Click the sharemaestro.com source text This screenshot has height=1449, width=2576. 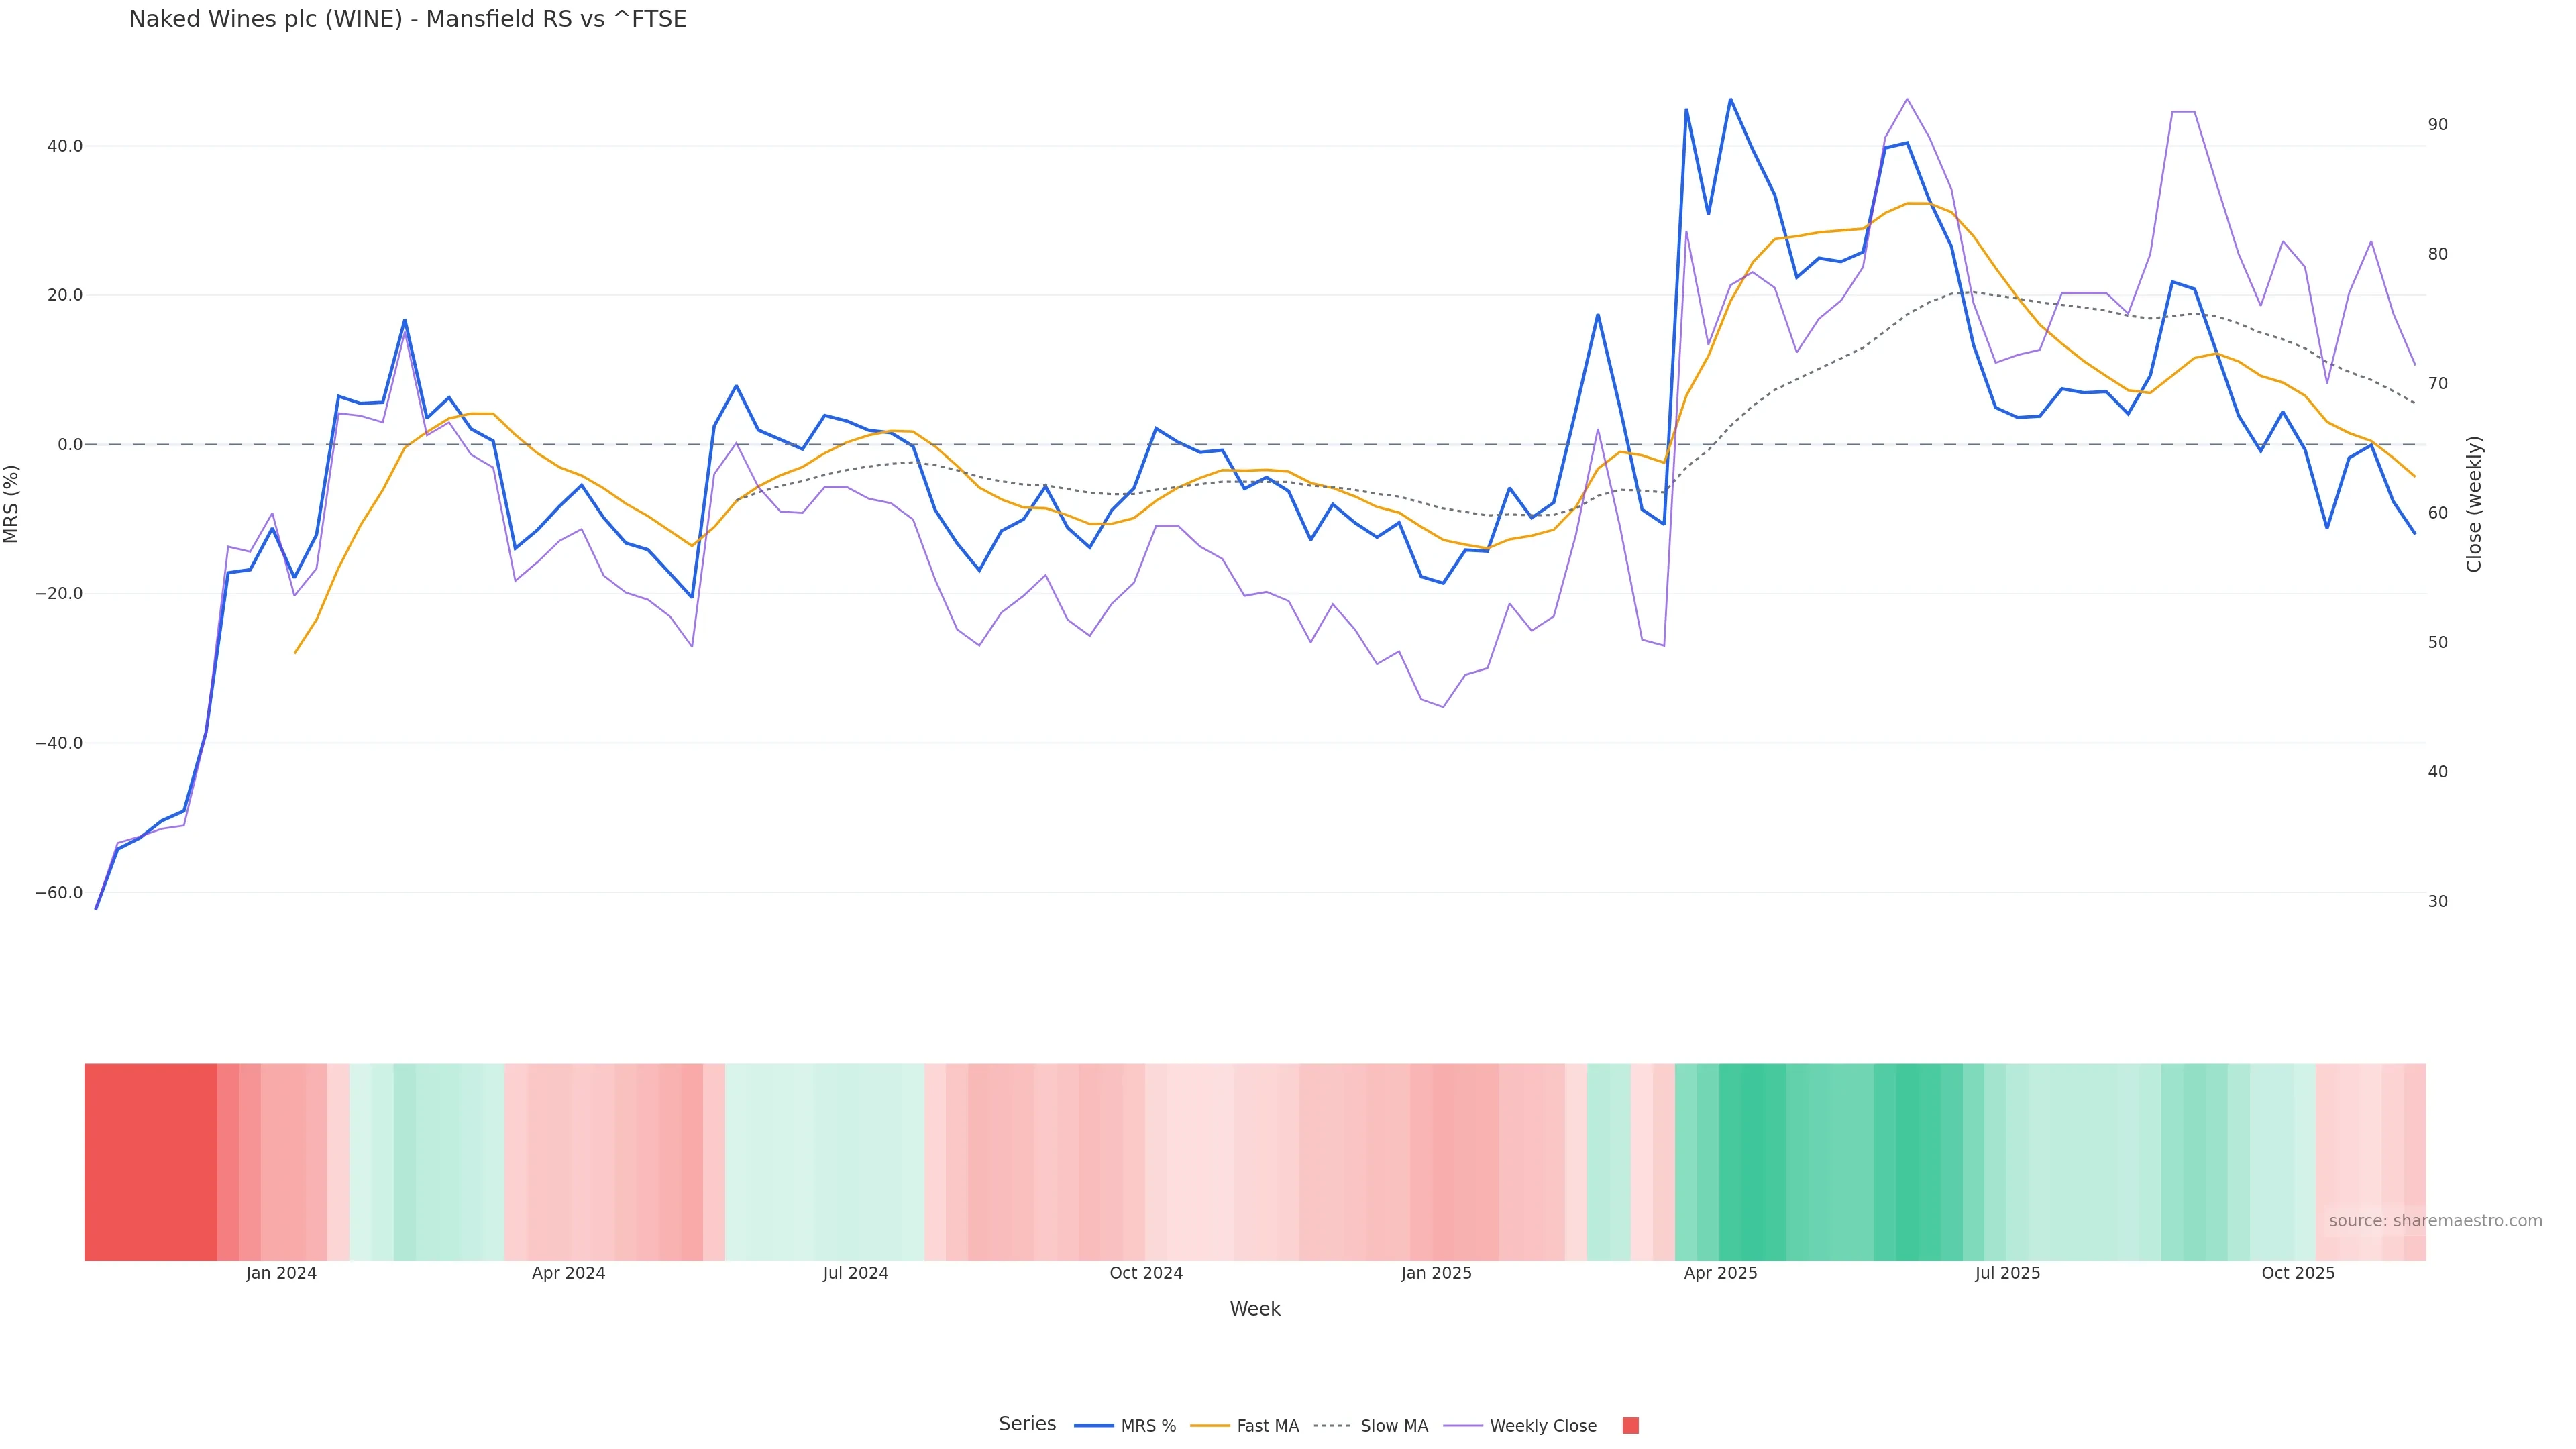(x=2435, y=1221)
